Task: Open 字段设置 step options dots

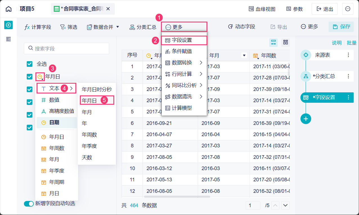Action: coord(348,97)
